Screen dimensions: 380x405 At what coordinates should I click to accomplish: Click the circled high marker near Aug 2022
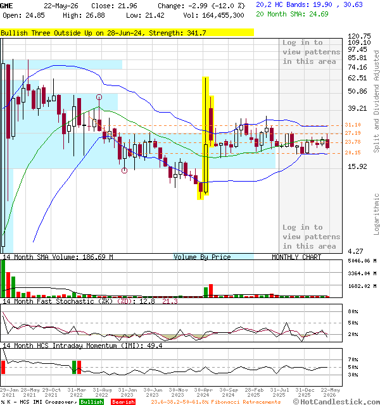click(99, 97)
